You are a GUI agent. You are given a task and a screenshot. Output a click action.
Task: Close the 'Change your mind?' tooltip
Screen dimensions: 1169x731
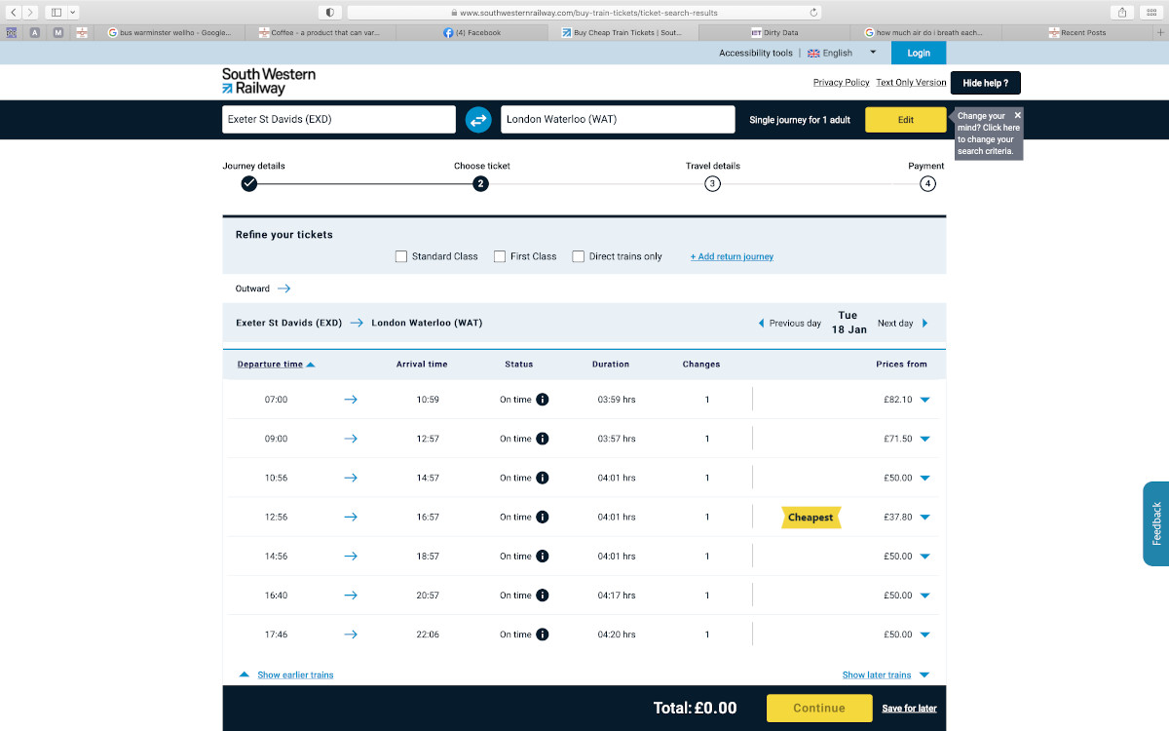point(1017,115)
